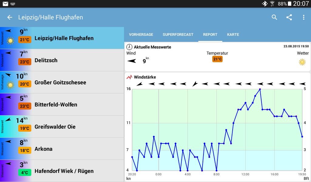Tap the battery icon in status bar
The height and width of the screenshot is (182, 311).
coord(289,4)
